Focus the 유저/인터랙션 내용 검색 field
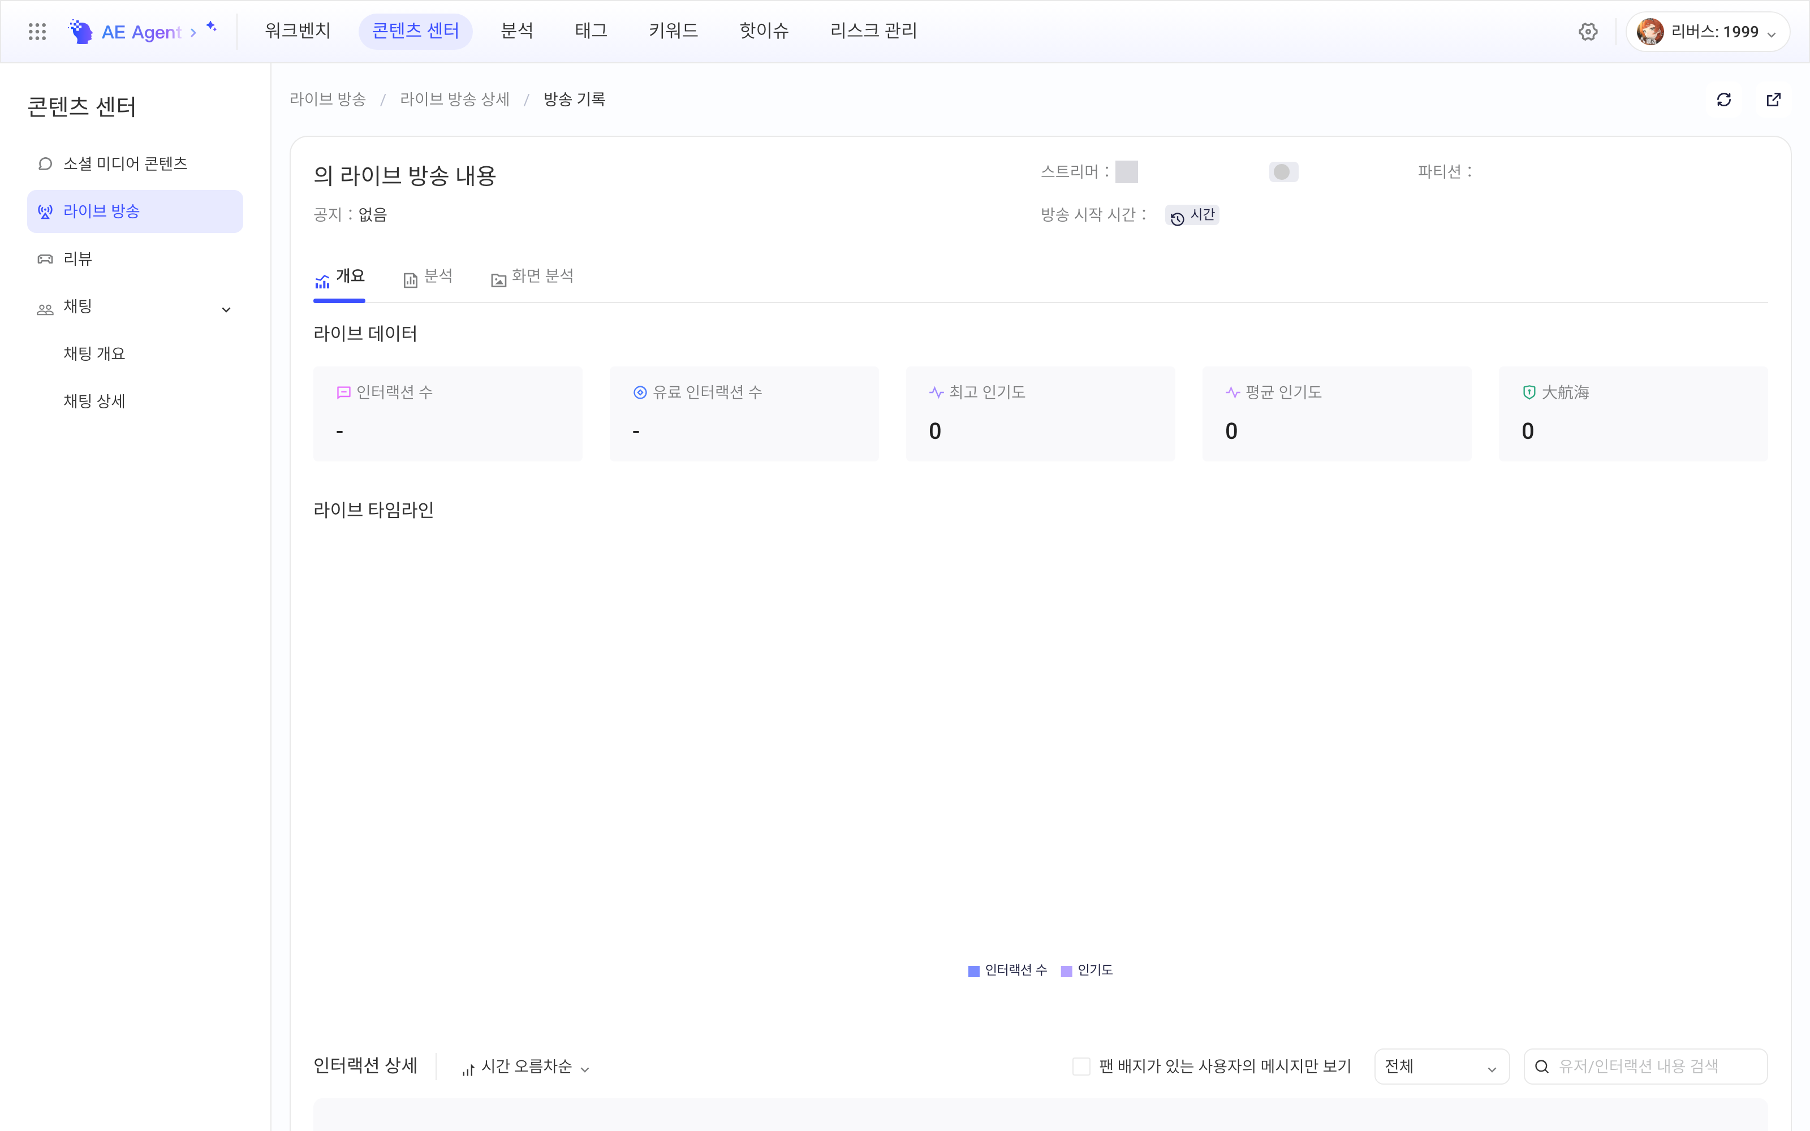Screen dimensions: 1810x1131 [x=1645, y=1067]
